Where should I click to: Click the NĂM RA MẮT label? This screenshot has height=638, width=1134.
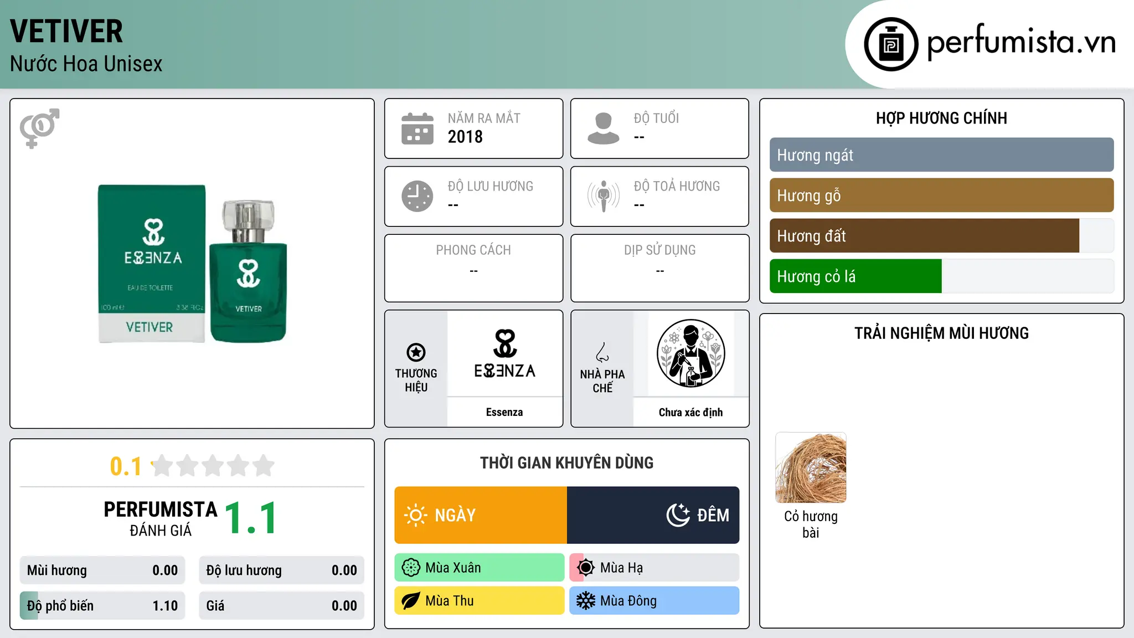coord(484,118)
